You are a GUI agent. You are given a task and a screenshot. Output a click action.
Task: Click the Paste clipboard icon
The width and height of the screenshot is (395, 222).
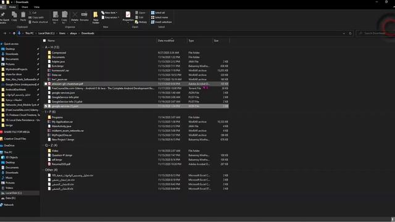coord(23,15)
